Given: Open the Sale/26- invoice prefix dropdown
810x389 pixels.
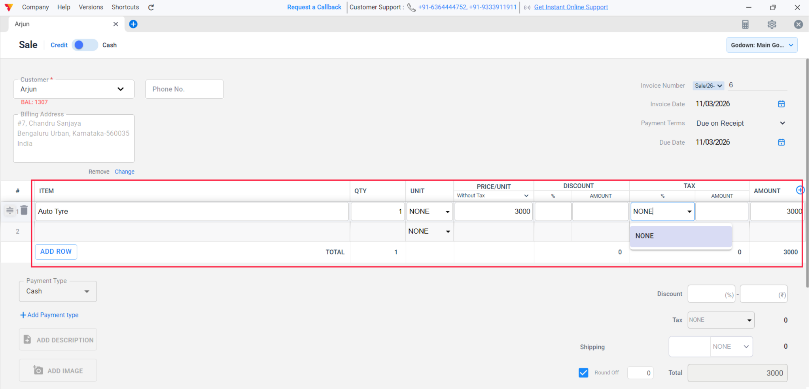Looking at the screenshot, I should [x=708, y=86].
